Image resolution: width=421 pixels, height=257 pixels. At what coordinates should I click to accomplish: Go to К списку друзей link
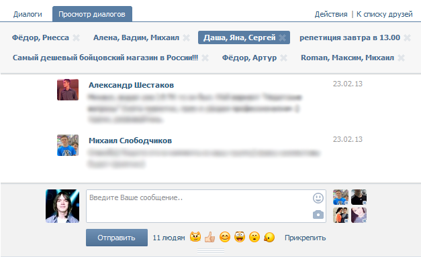pyautogui.click(x=384, y=14)
